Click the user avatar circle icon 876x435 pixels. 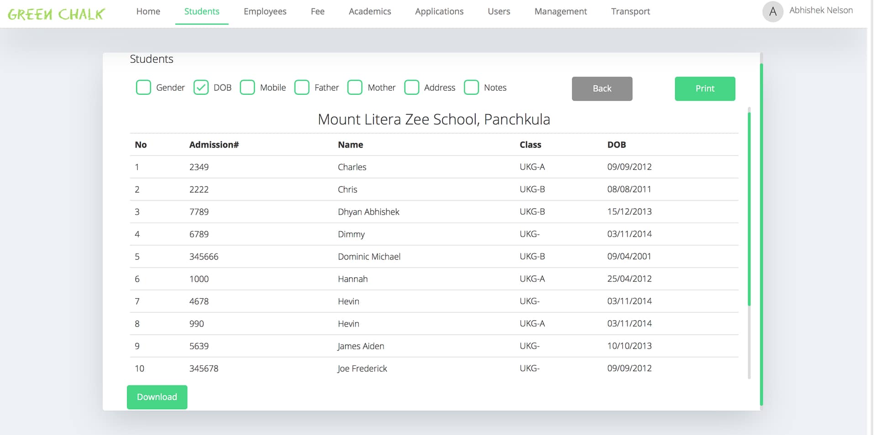772,11
